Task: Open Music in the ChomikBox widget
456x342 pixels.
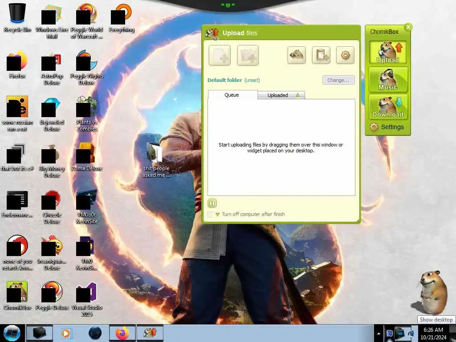Action: (x=388, y=79)
